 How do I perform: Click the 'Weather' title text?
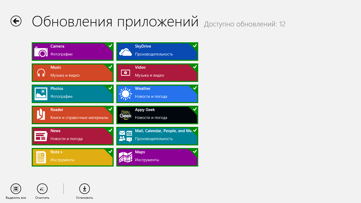coord(143,89)
